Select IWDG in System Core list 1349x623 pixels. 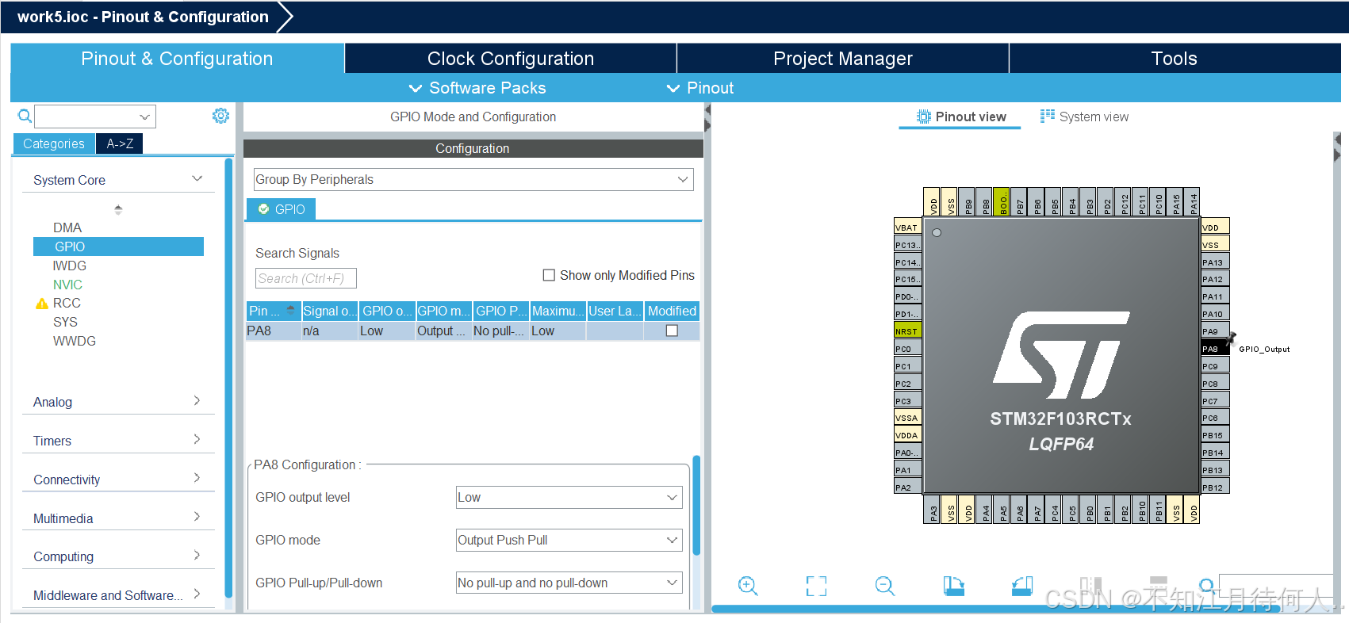[x=70, y=266]
